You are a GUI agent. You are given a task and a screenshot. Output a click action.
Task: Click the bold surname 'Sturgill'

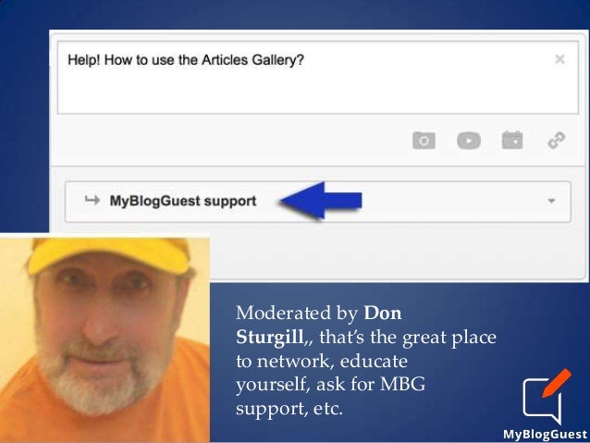point(270,337)
